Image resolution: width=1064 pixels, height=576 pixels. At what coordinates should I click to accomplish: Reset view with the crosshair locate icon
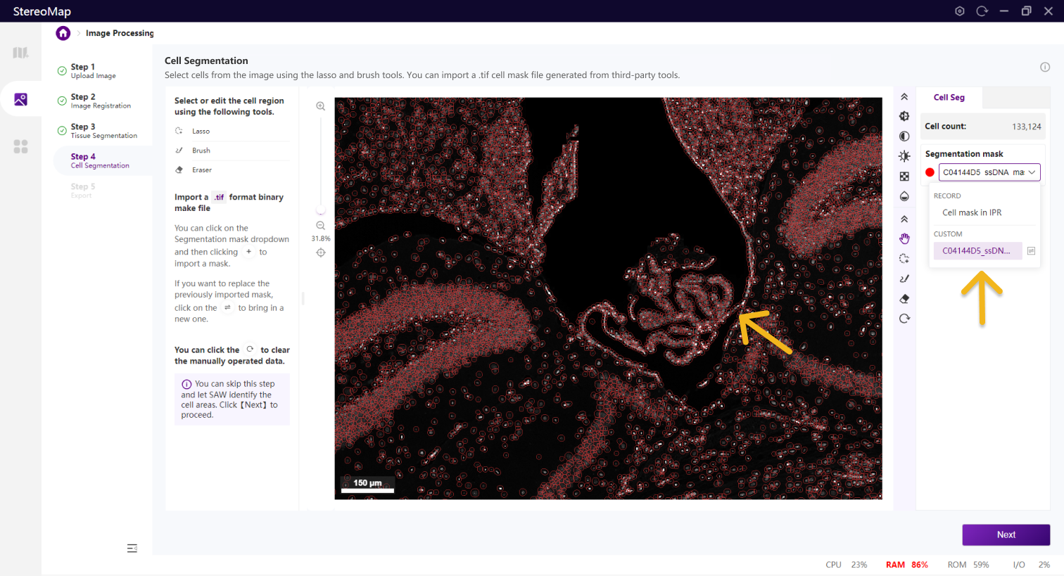coord(320,252)
